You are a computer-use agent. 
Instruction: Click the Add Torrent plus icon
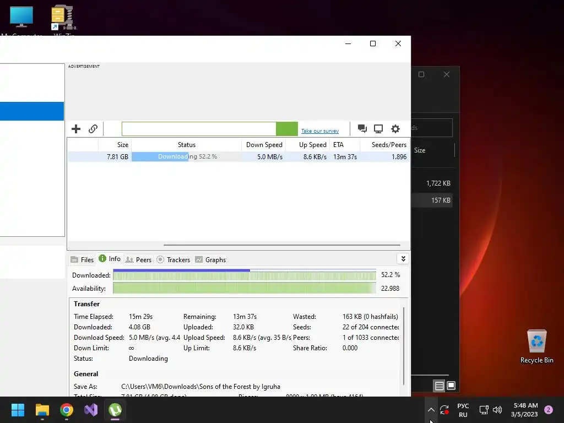coord(76,129)
